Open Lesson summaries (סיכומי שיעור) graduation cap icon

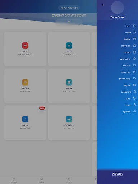[x=134, y=59]
